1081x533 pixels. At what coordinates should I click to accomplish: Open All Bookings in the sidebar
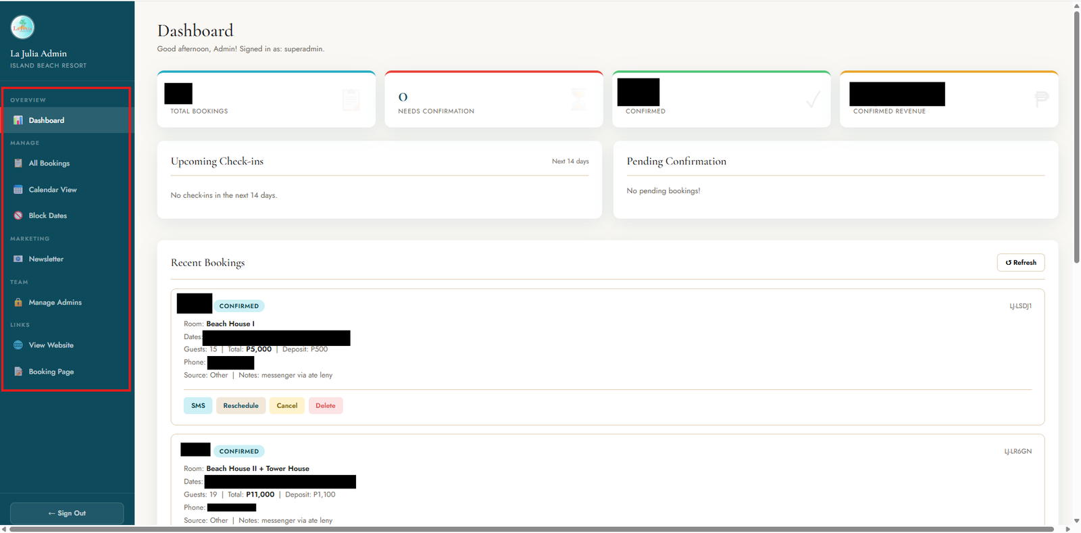[67, 163]
